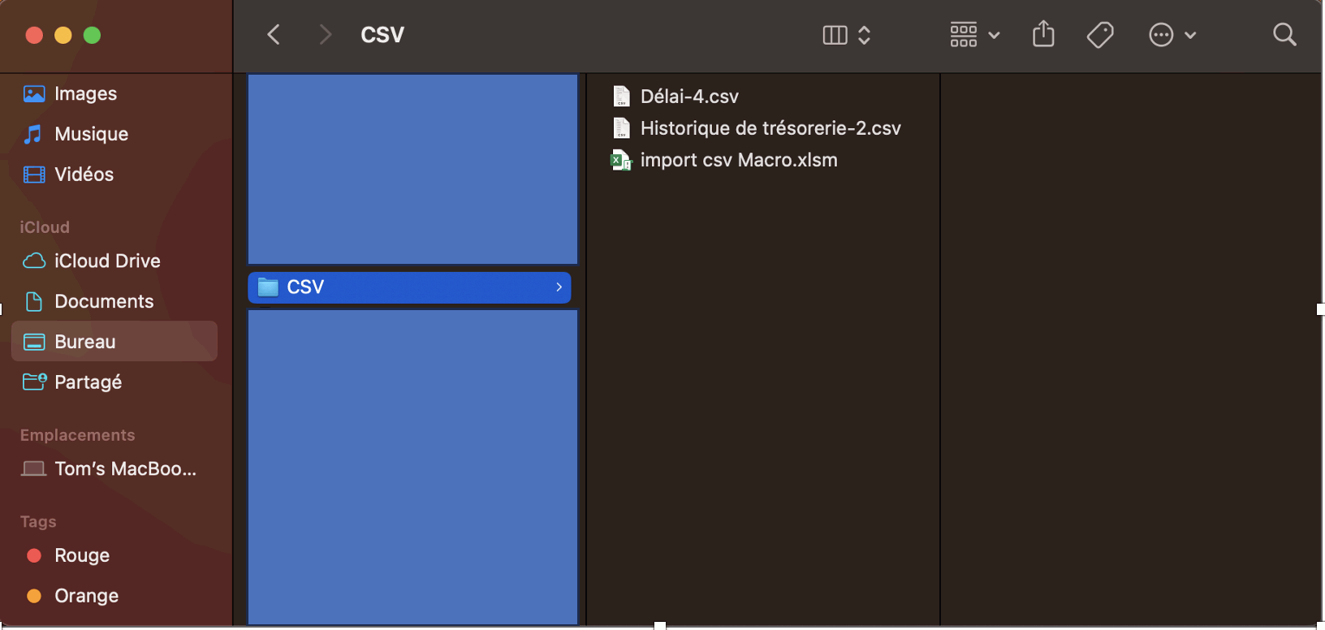Toggle the view switcher up-down arrows
Image resolution: width=1325 pixels, height=630 pixels.
(865, 35)
